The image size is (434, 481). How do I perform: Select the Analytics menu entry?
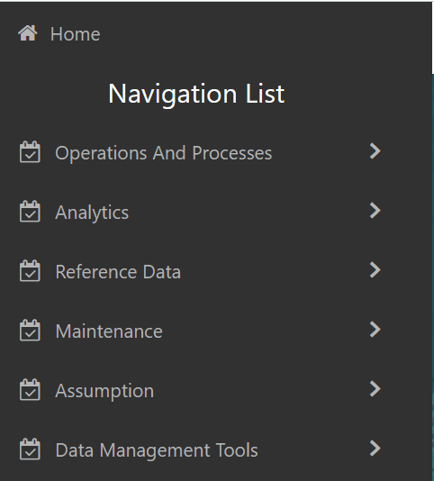[x=92, y=213]
